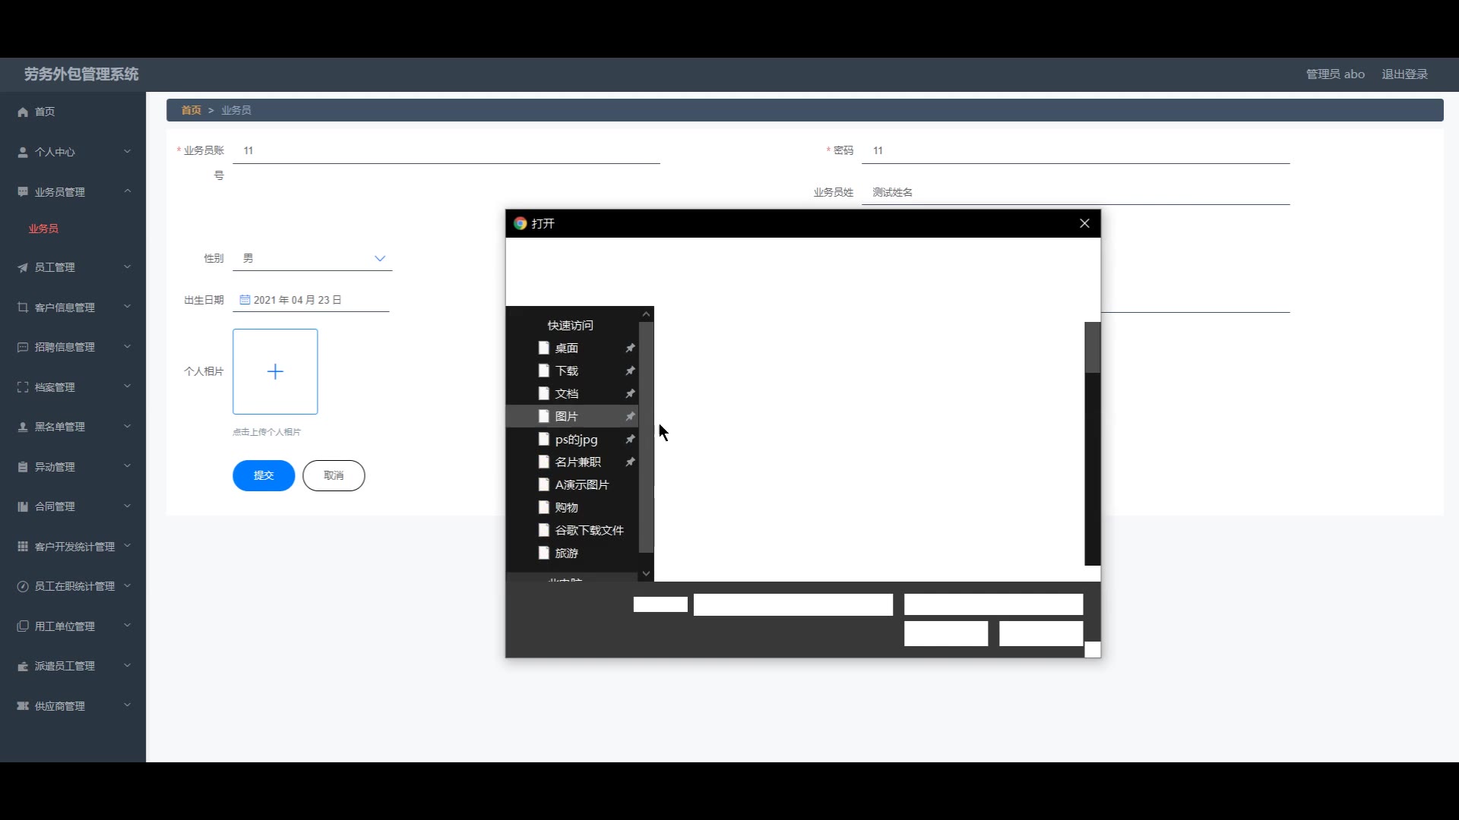Click the 供应商管理 sidebar icon

[23, 706]
